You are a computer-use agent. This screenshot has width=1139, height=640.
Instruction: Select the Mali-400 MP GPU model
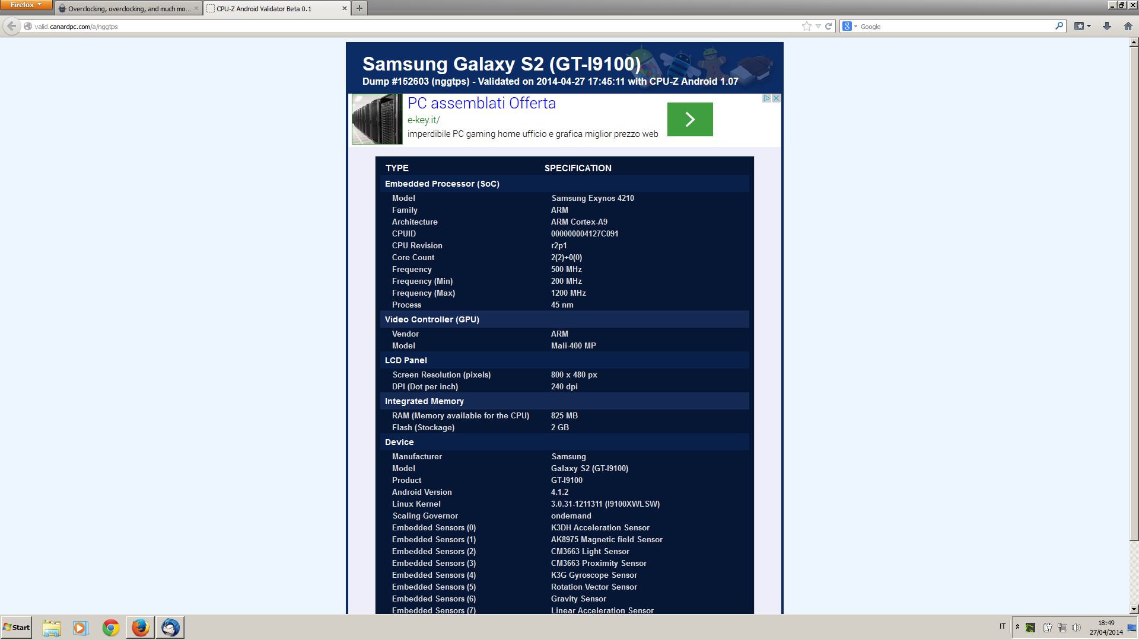[573, 345]
